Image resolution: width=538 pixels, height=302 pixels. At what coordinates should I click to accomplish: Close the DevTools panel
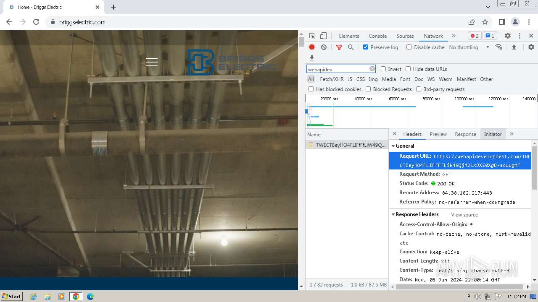[531, 36]
